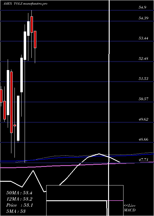Viewport: 154px width, 216px height.
Task: Select the small red doji candle near 49.62
Action: [x=15, y=125]
